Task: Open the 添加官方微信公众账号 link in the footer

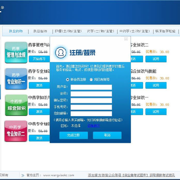Action: 131,175
